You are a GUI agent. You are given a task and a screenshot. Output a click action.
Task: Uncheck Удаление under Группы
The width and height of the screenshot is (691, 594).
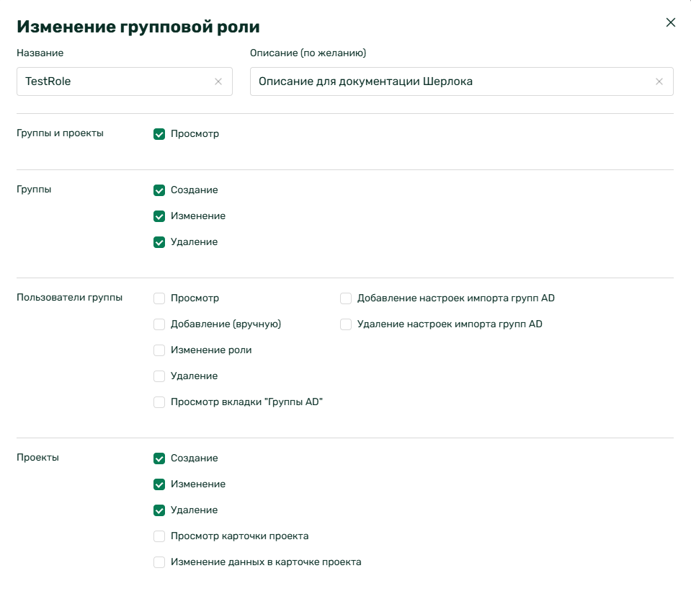click(x=159, y=242)
